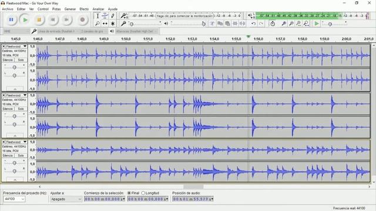Click Fit Project zoom icon
376x211 pixels.
coord(306,23)
